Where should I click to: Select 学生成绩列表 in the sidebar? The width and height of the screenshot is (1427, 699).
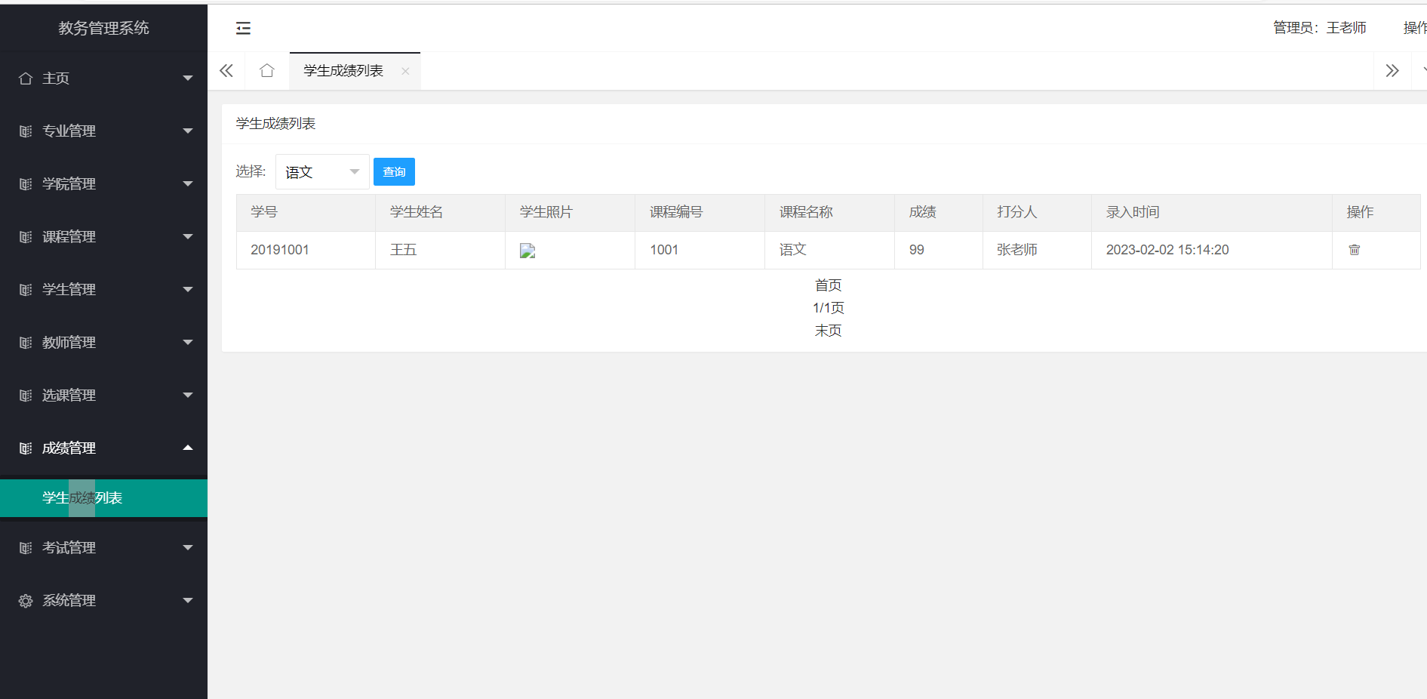82,498
